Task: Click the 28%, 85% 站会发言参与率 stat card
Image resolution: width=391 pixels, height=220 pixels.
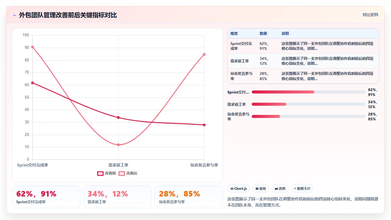Action: coord(189,197)
